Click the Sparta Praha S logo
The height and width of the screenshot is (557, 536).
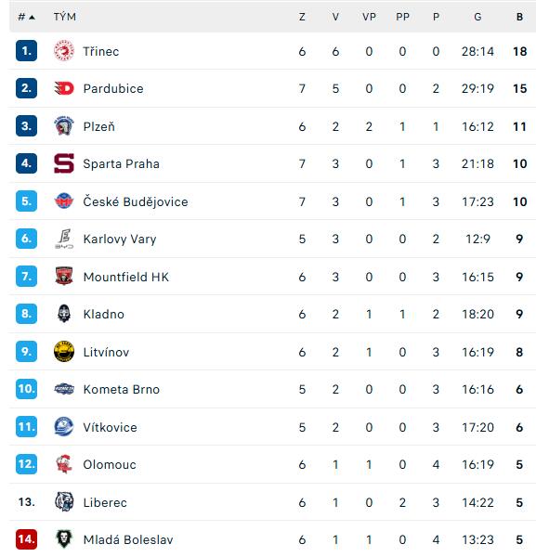click(x=64, y=163)
